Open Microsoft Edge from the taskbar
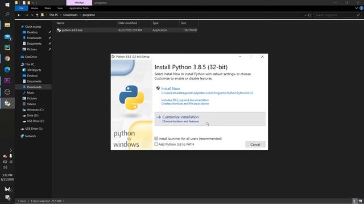364x204 pixels. tap(7, 70)
